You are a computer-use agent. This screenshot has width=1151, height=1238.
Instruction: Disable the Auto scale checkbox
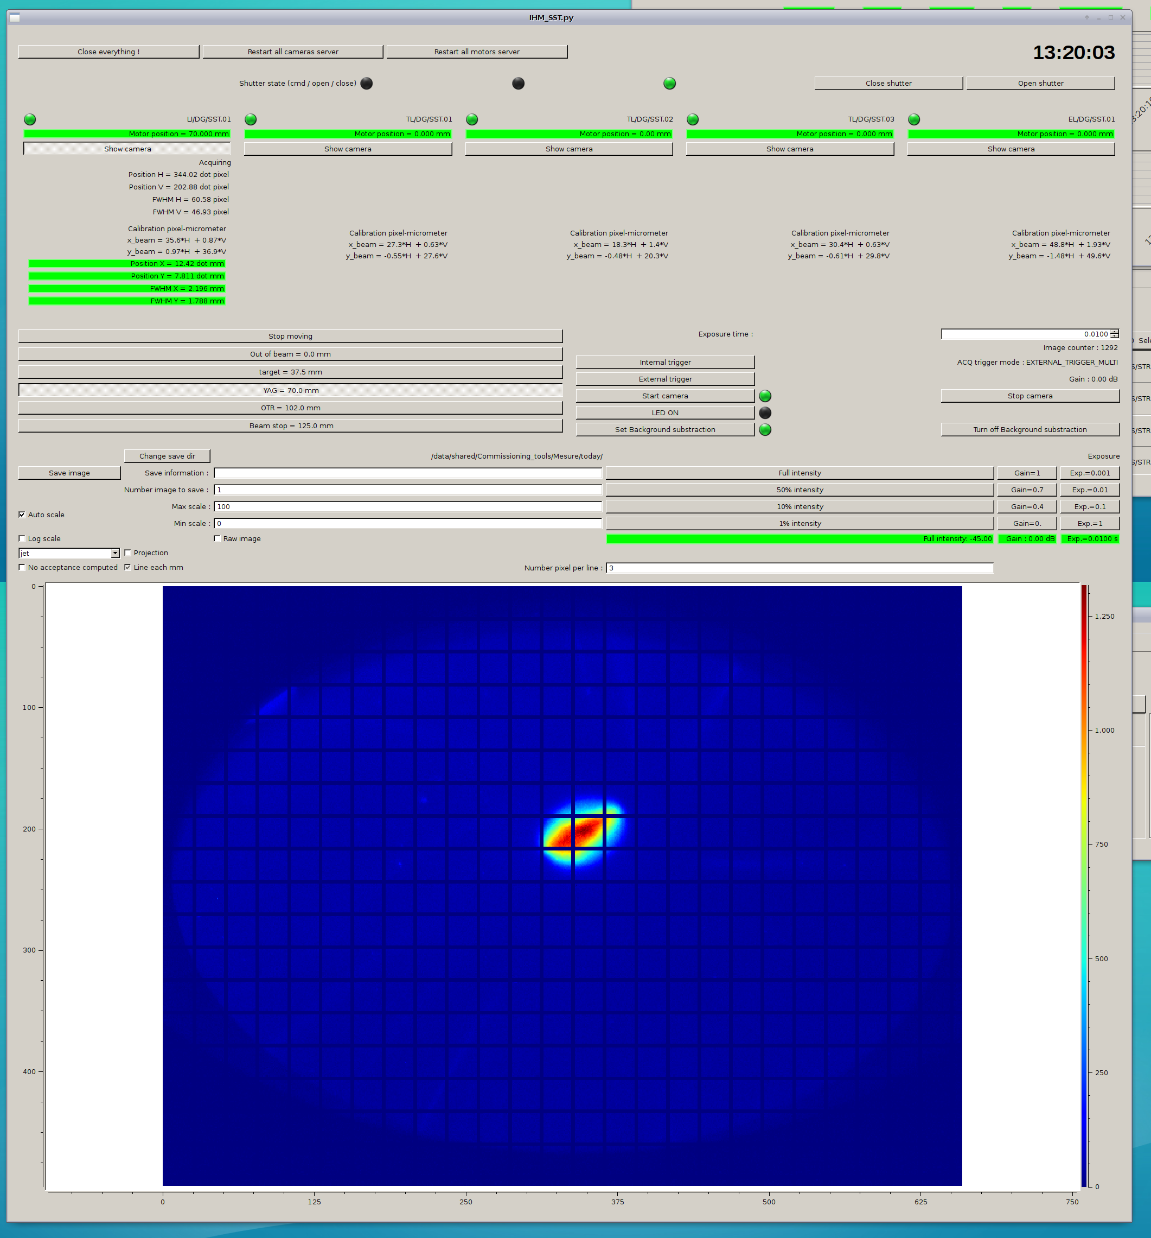click(x=22, y=515)
